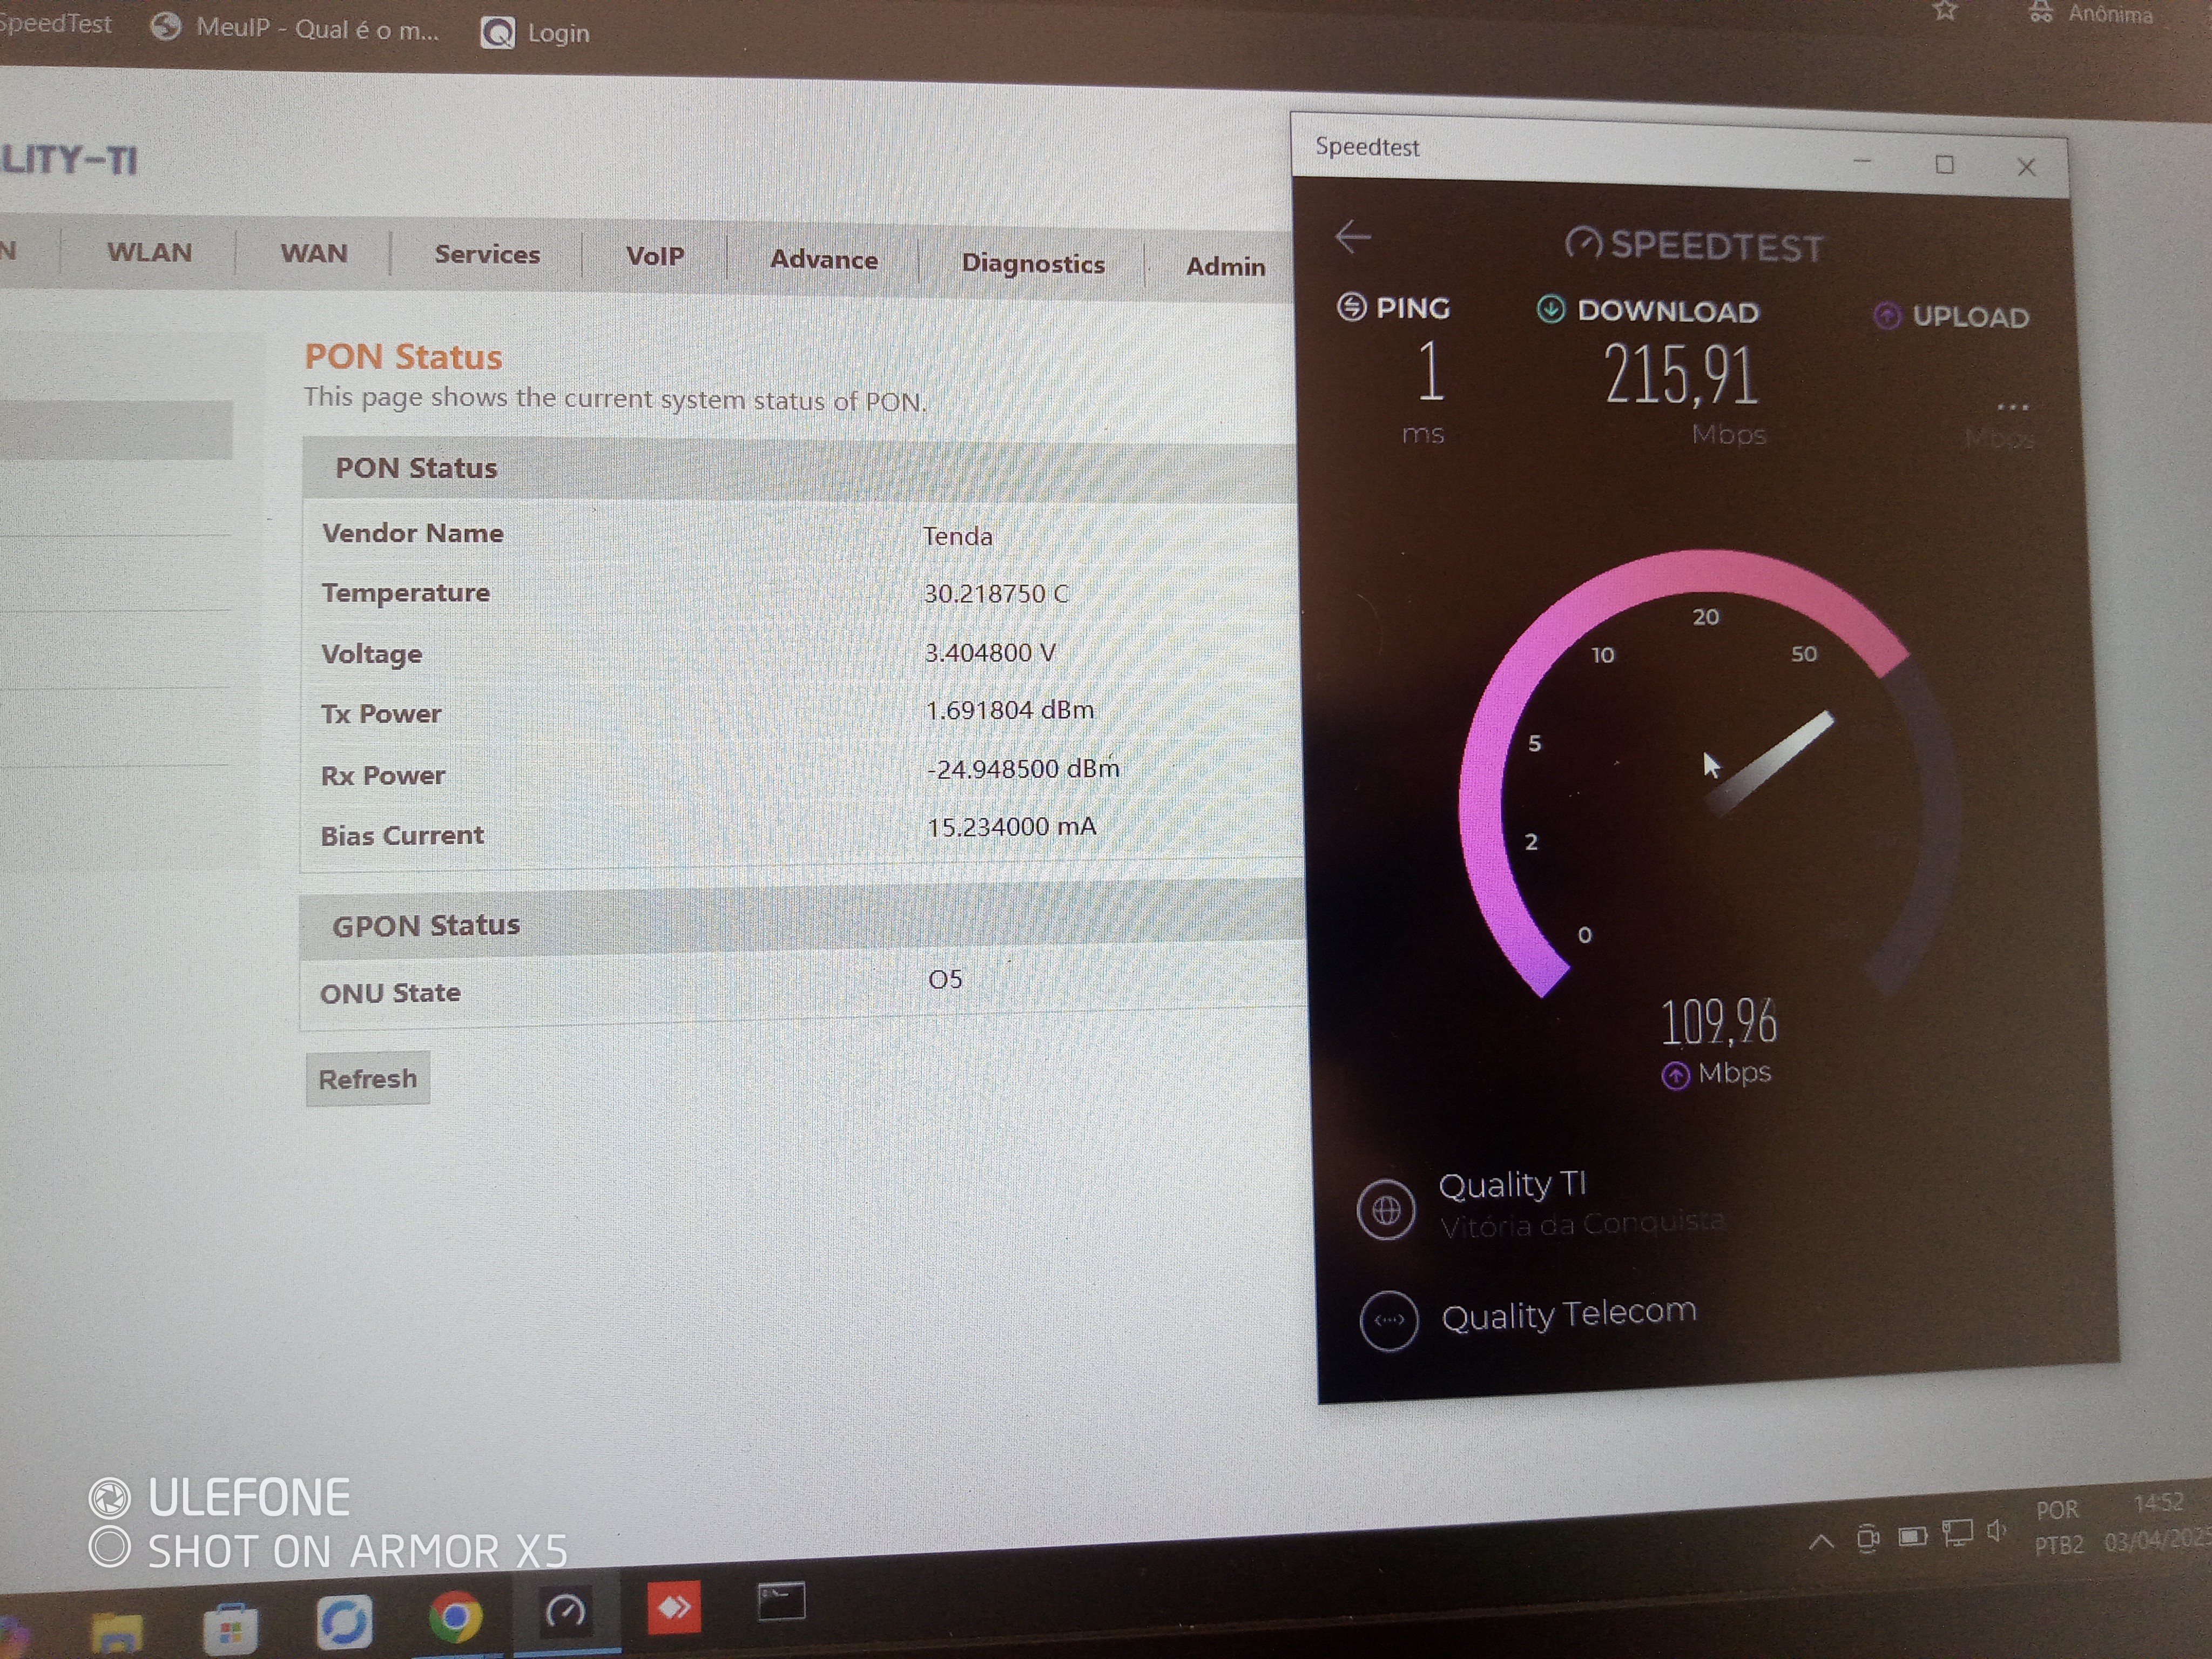Open the command prompt taskbar icon

780,1601
